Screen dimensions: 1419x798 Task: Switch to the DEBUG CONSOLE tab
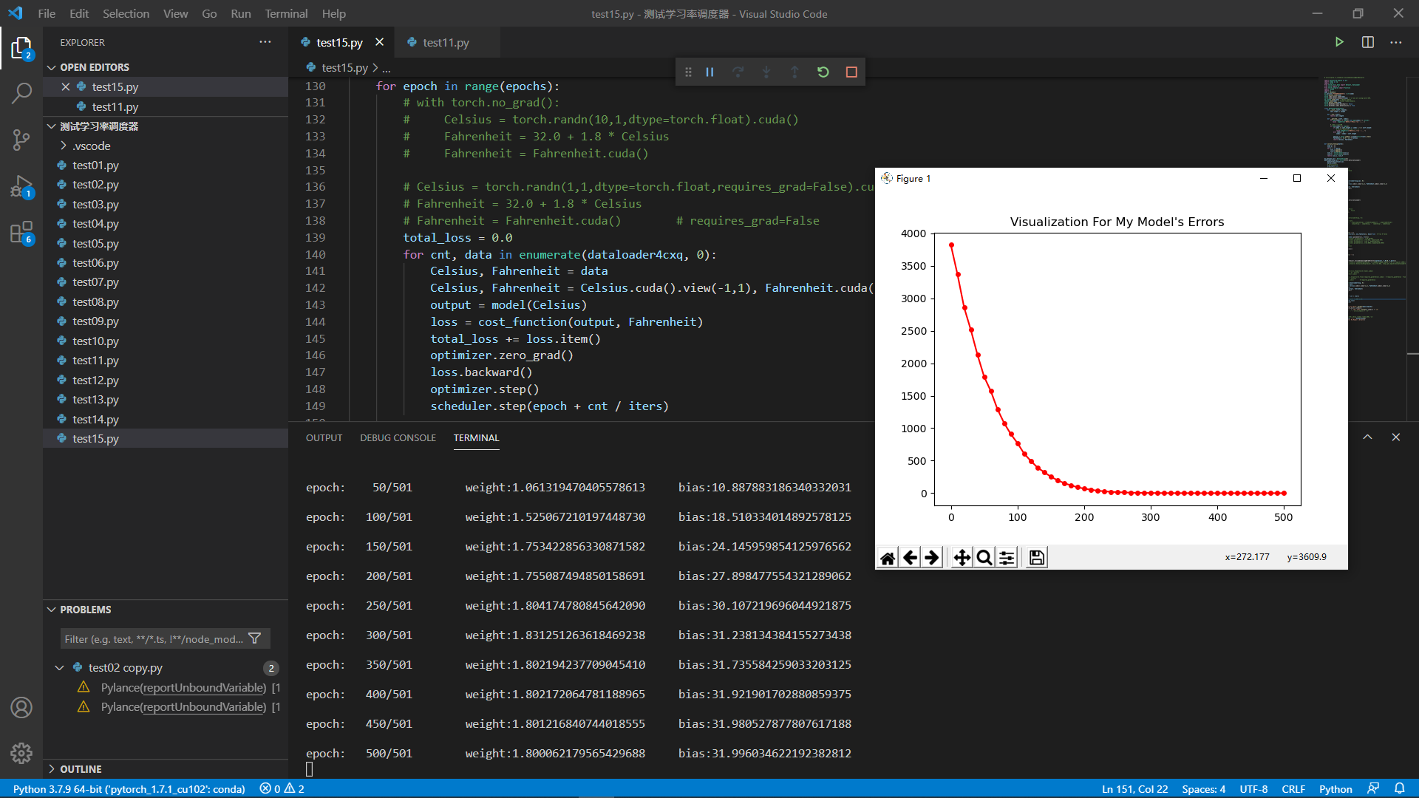pos(398,437)
